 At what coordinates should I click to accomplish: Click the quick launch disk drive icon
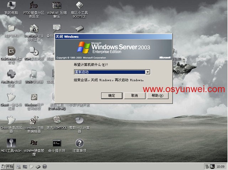coord(38,167)
